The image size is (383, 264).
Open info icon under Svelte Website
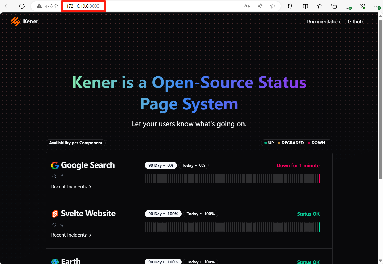[54, 225]
